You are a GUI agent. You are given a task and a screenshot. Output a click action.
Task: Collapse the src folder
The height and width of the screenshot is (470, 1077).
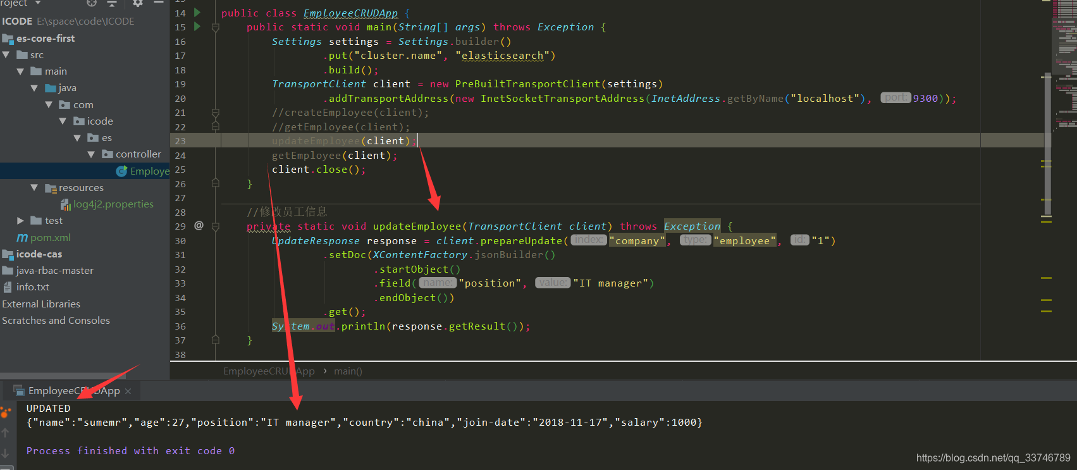coord(6,55)
